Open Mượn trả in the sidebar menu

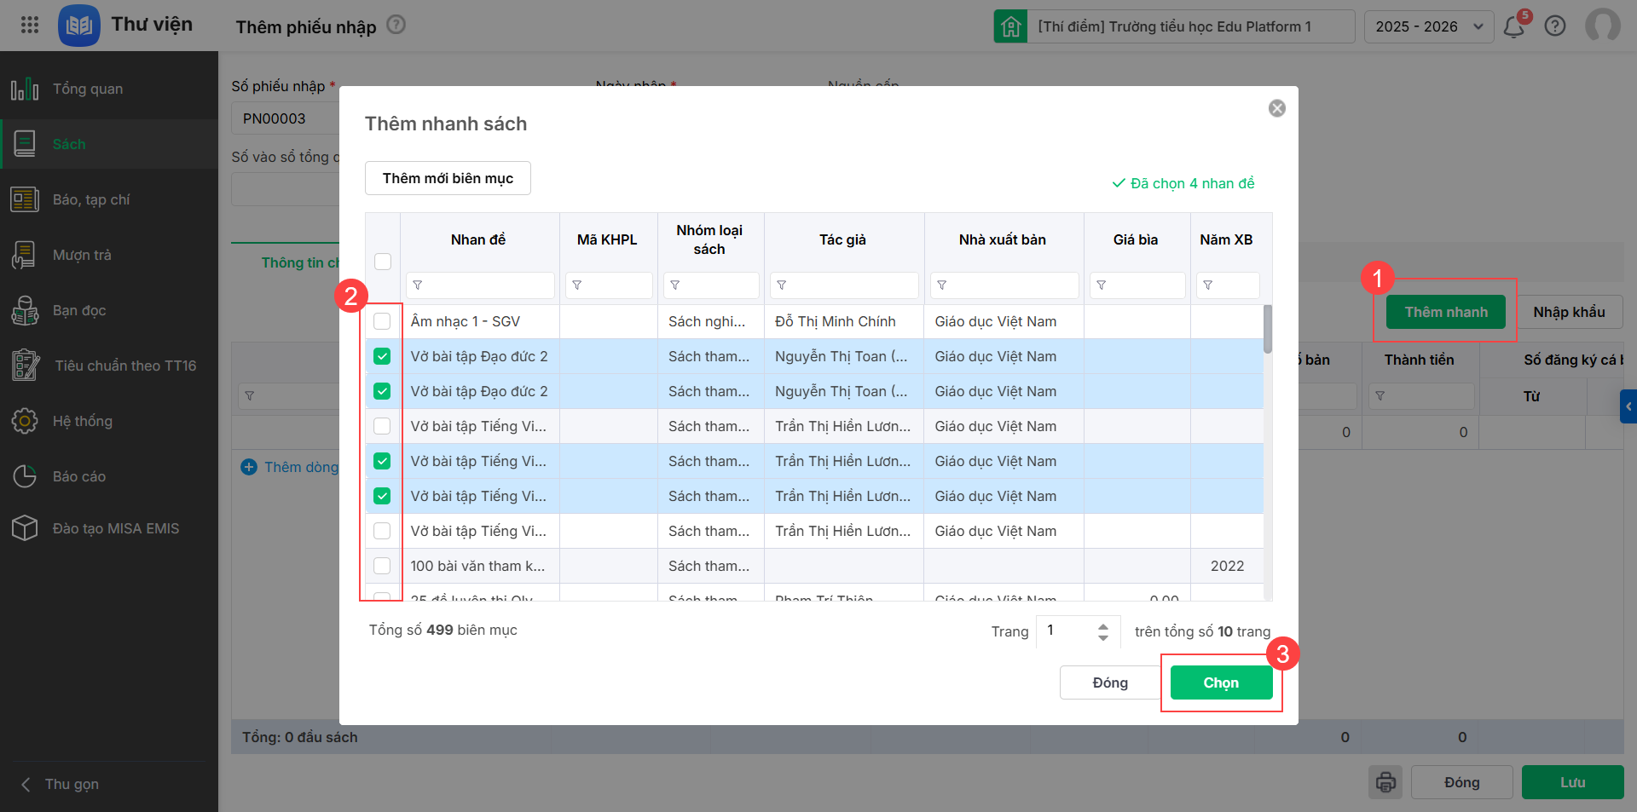click(x=82, y=255)
